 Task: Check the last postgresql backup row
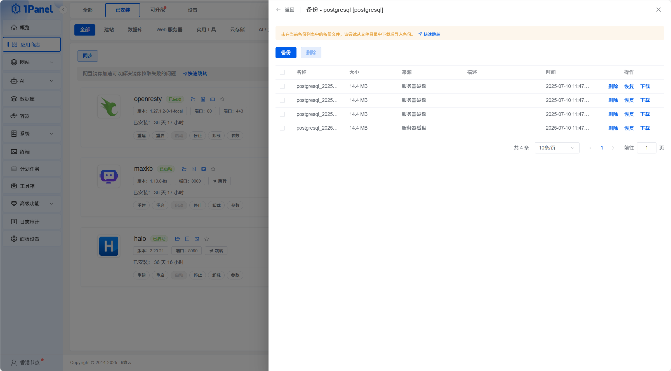pos(282,128)
